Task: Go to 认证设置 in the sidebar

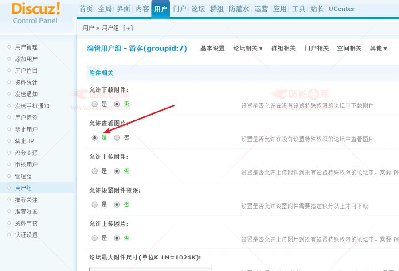Action: pos(26,235)
